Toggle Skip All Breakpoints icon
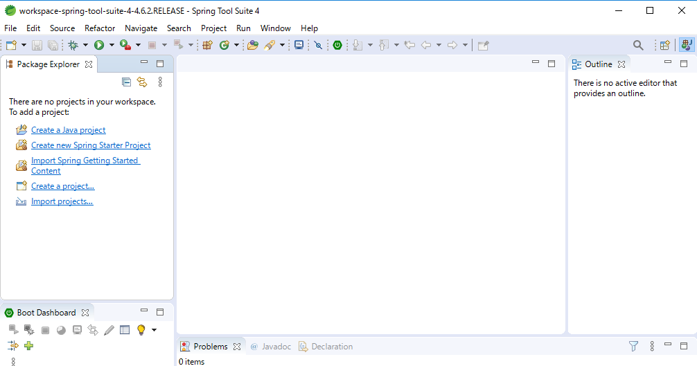The image size is (697, 366). tap(318, 45)
